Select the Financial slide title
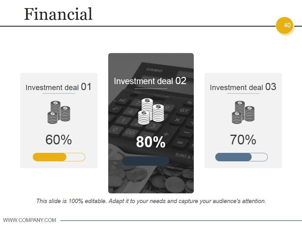 click(x=58, y=14)
